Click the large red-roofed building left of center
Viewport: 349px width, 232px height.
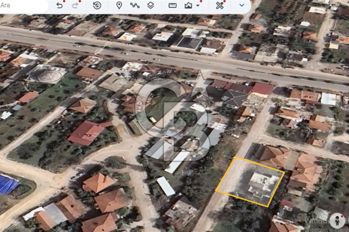tap(87, 132)
